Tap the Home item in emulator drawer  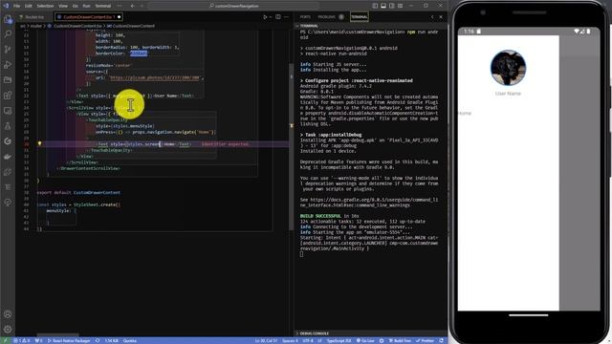coord(465,113)
